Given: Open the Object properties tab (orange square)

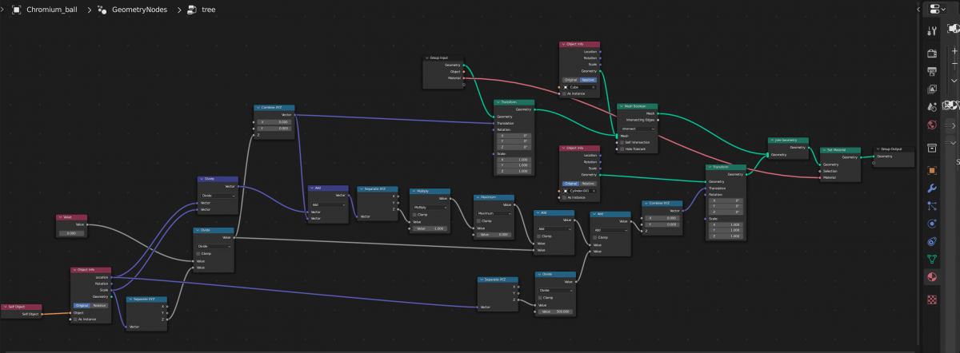Looking at the screenshot, I should tap(931, 170).
